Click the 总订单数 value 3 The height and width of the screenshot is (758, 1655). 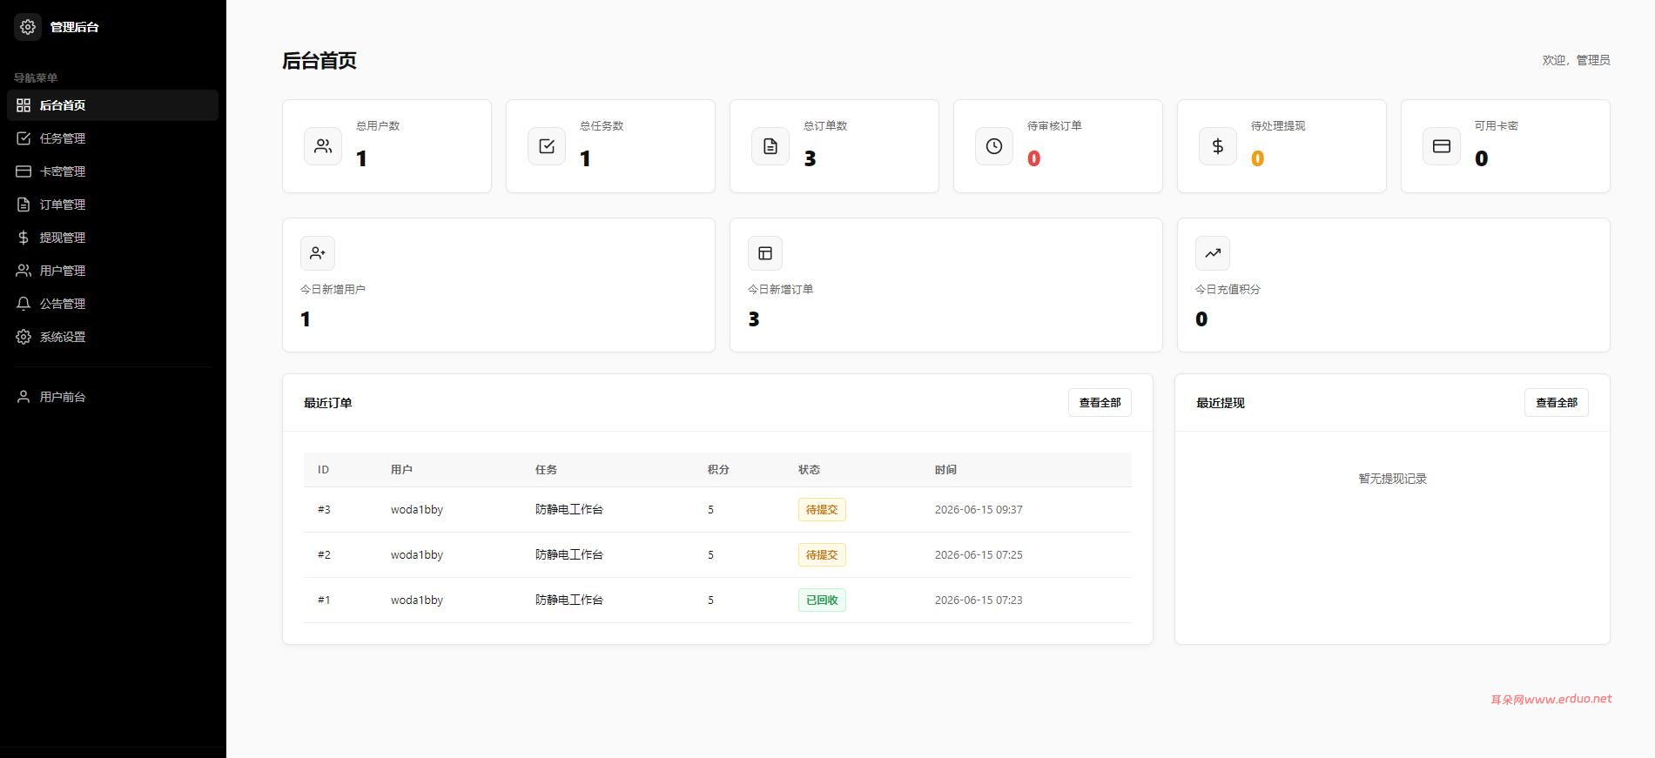pyautogui.click(x=810, y=158)
